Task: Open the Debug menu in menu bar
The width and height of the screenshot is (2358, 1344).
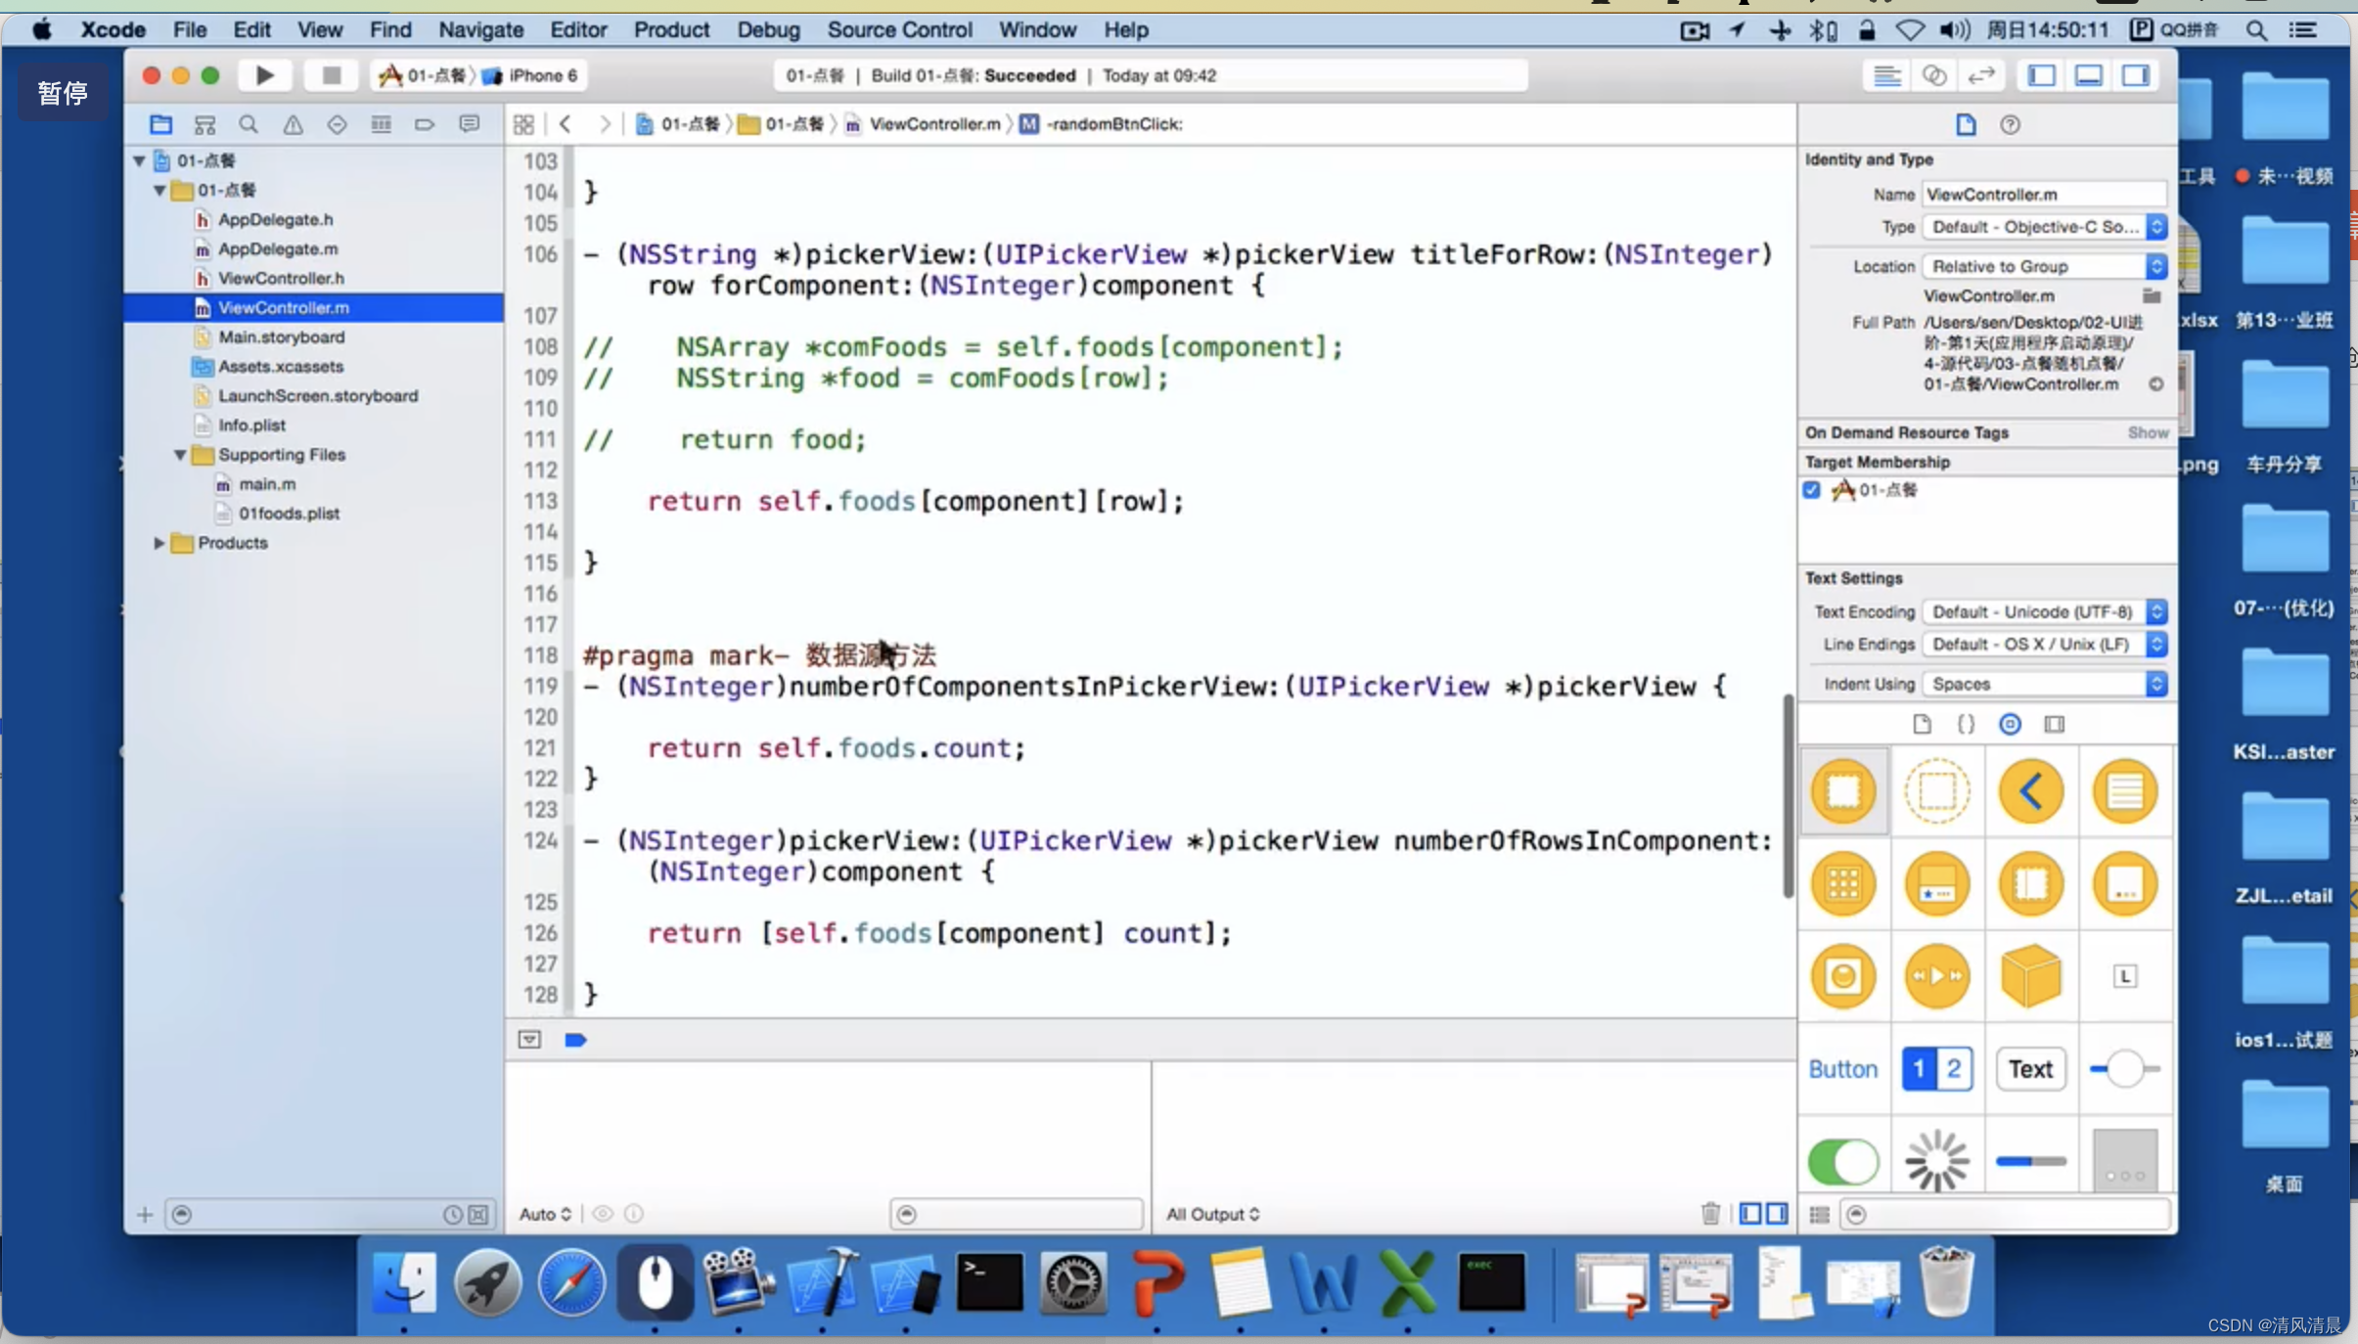Action: coord(766,29)
